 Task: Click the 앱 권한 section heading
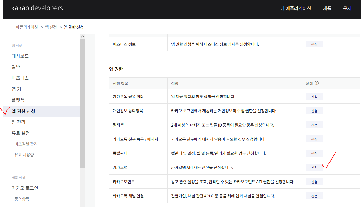pyautogui.click(x=116, y=69)
